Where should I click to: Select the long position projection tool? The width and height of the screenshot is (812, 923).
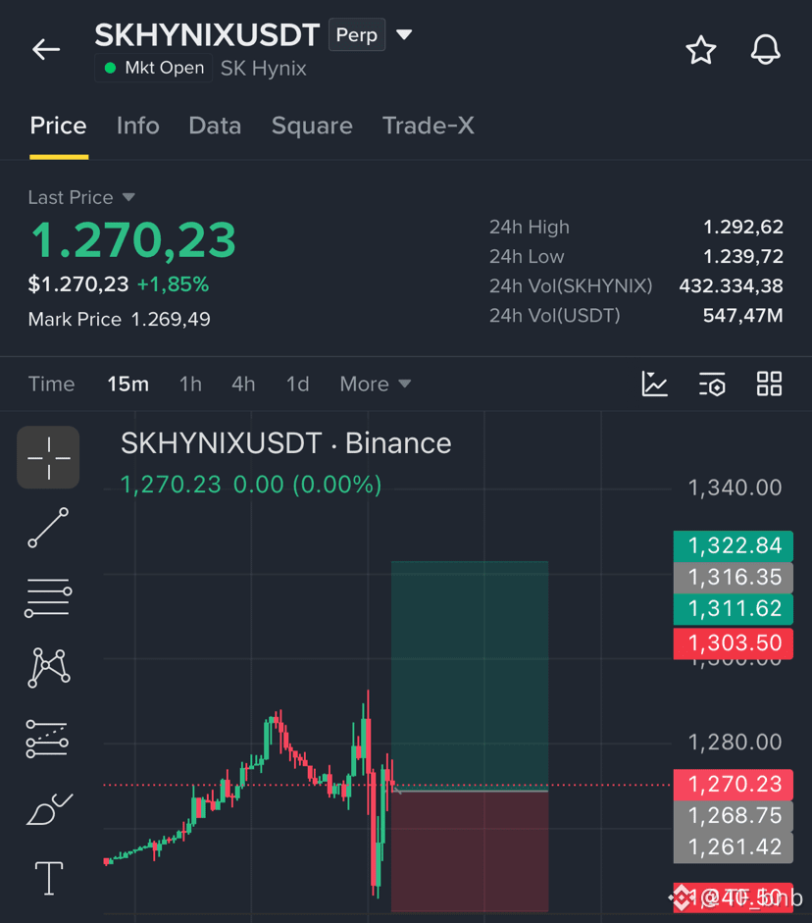[47, 739]
